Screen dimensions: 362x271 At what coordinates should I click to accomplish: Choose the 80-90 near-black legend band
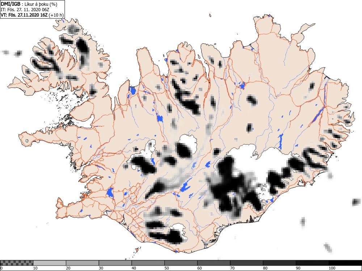click(x=279, y=263)
